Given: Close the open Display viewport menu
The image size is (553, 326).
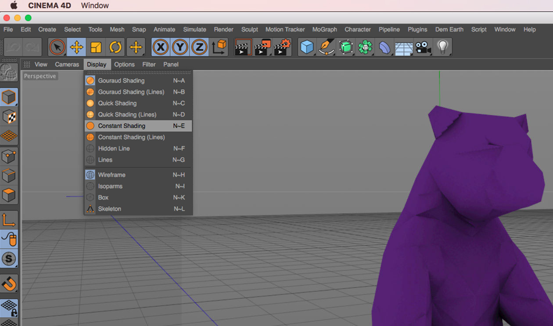Looking at the screenshot, I should [97, 64].
